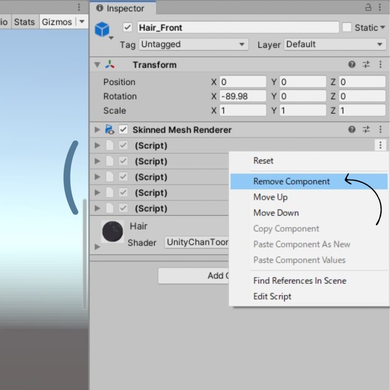Open Skinned Mesh Renderer kebab menu

380,129
